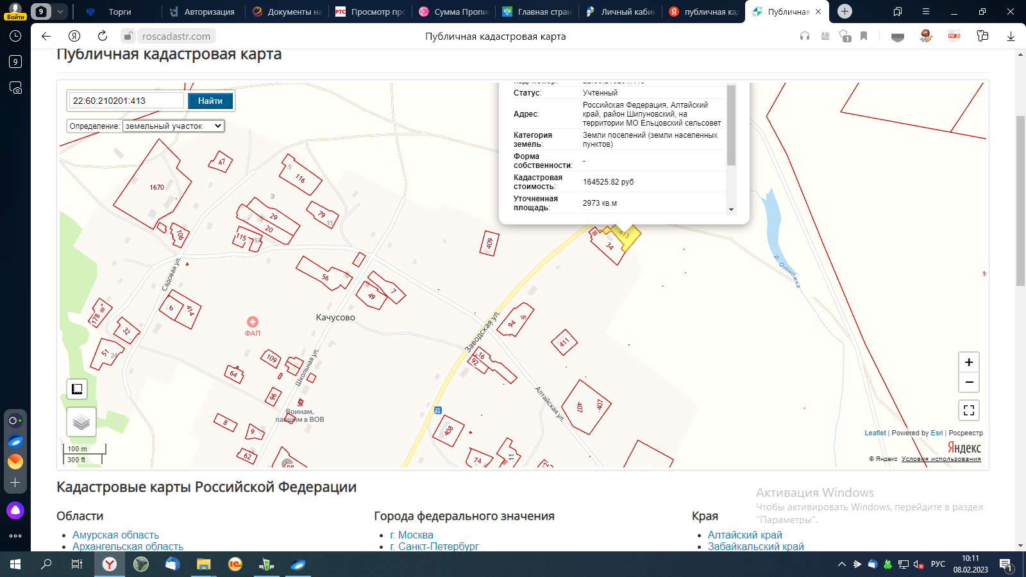The image size is (1026, 577).
Task: Zoom out on the map
Action: (969, 383)
